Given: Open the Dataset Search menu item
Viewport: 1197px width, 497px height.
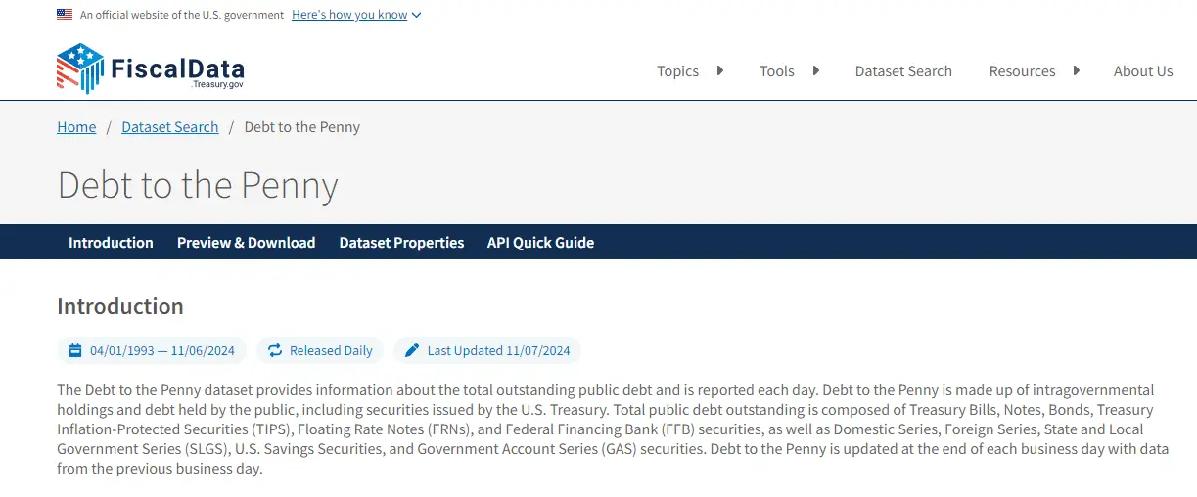Looking at the screenshot, I should [903, 71].
